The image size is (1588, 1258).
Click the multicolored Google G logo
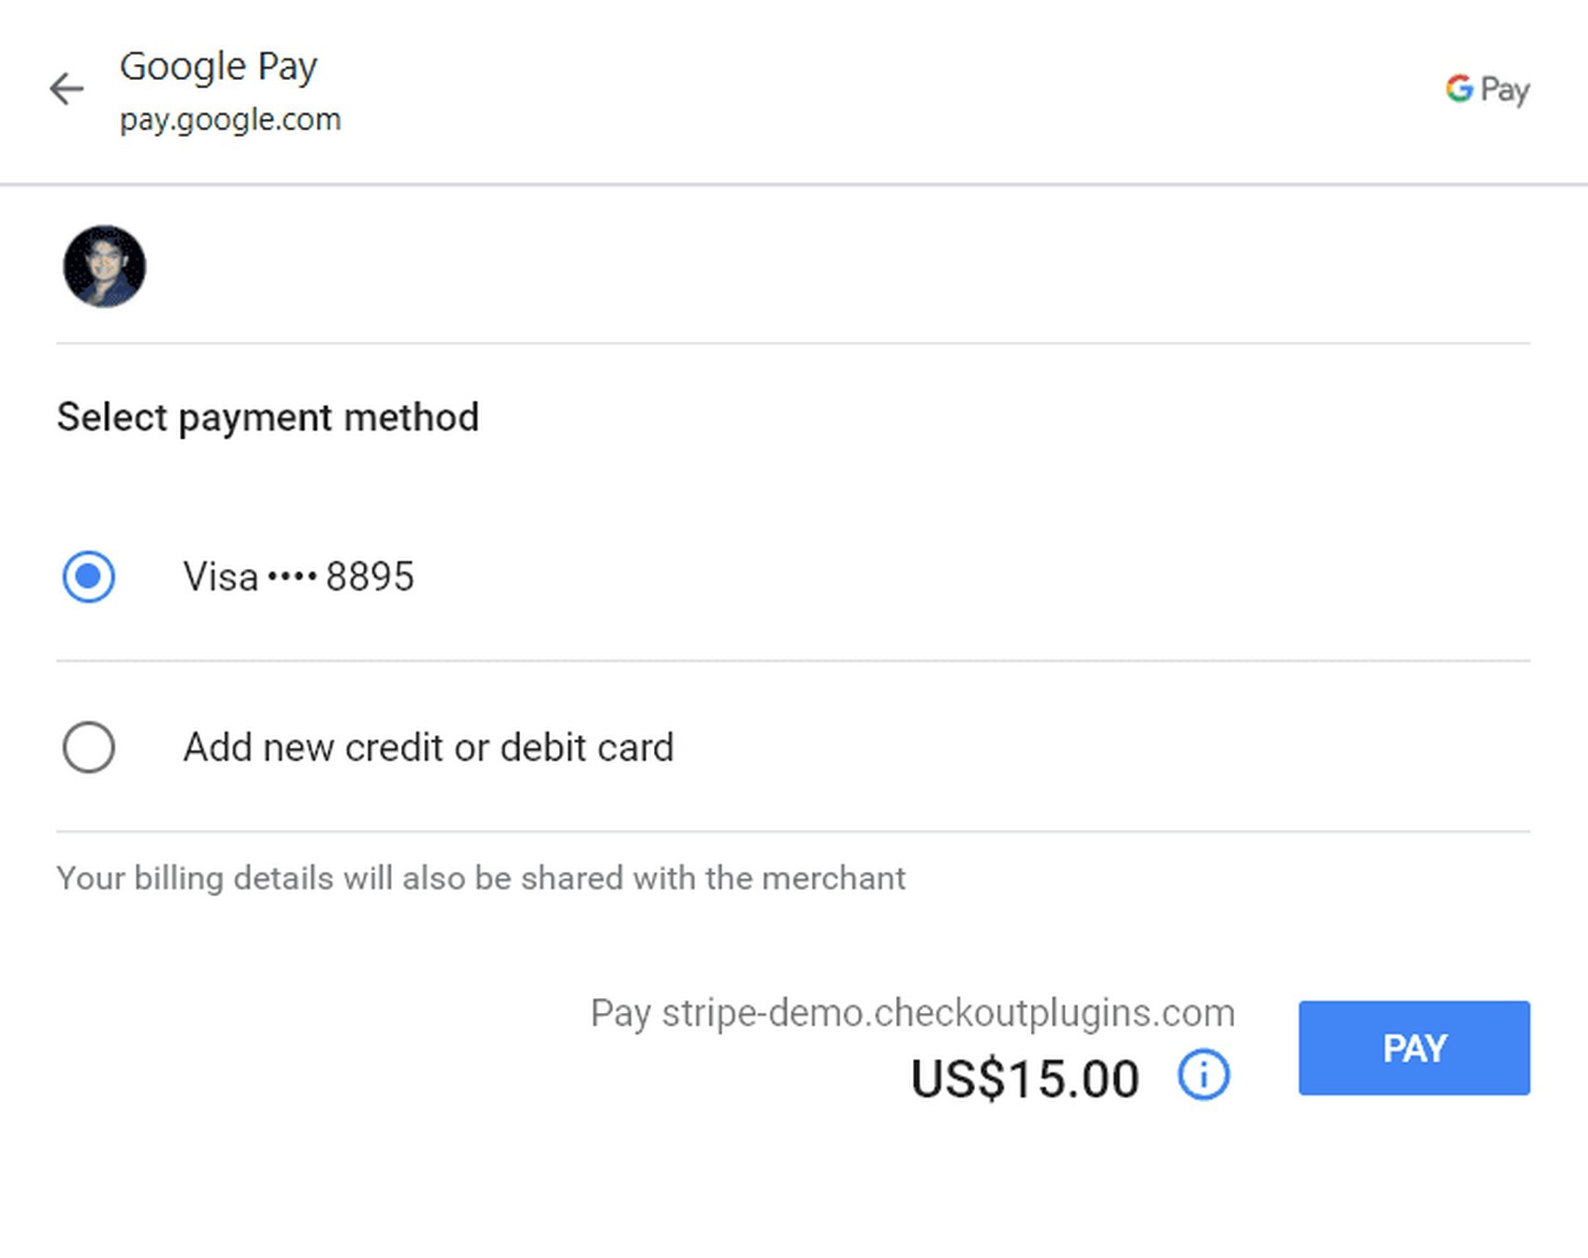[x=1459, y=89]
